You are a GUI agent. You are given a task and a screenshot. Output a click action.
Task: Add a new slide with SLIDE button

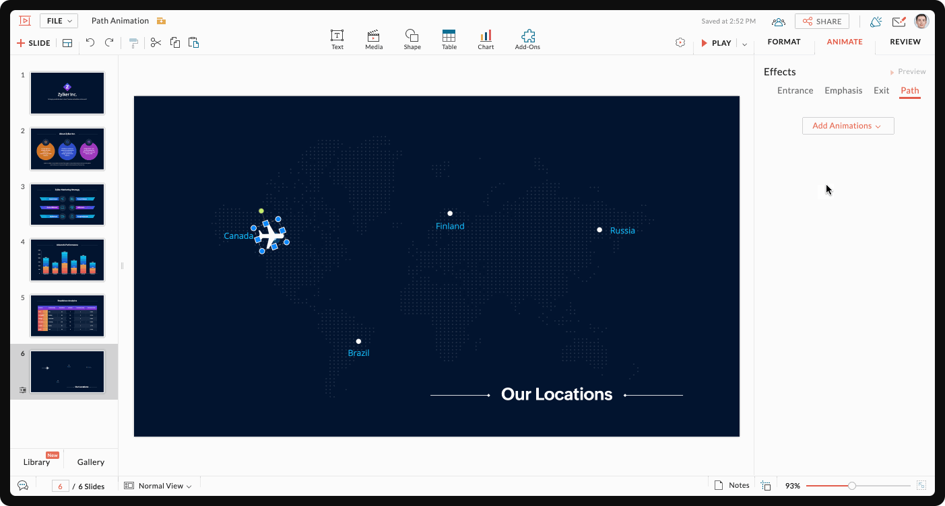coord(34,43)
